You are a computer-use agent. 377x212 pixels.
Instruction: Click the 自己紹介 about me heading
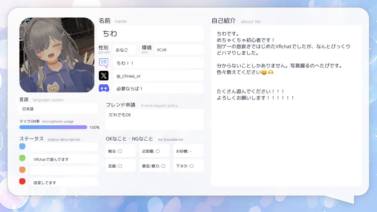click(x=236, y=21)
